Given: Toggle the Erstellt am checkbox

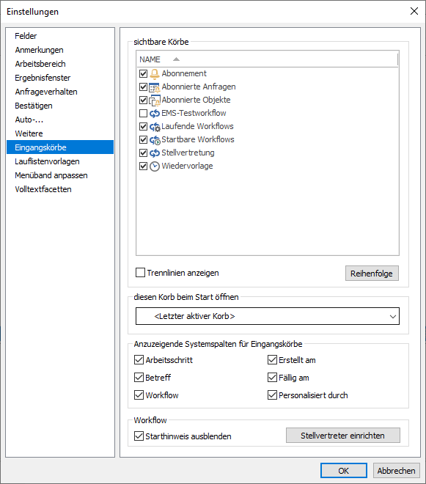Looking at the screenshot, I should 272,359.
